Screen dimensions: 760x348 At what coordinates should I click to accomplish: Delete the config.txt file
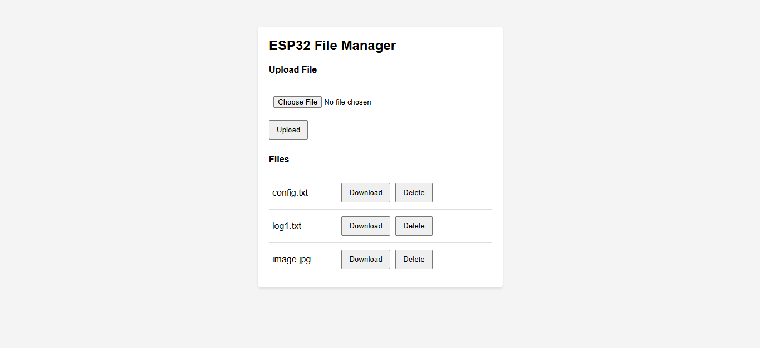[414, 192]
